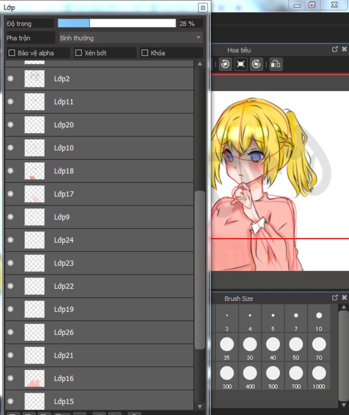Click the Lớp16 layer thumbnail

point(34,379)
